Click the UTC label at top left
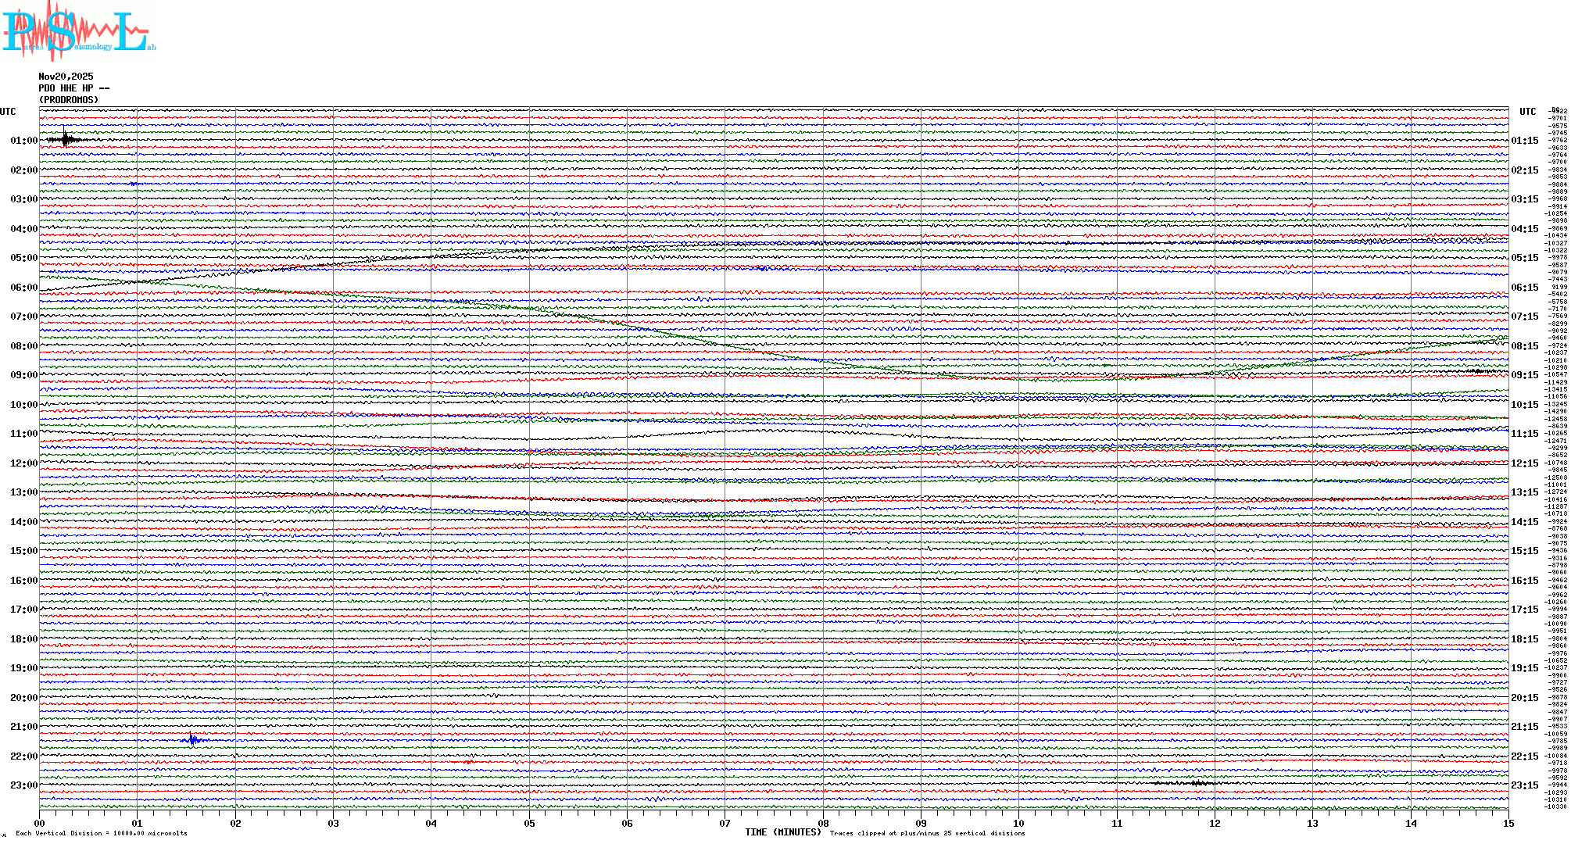The width and height of the screenshot is (1571, 844). [8, 112]
